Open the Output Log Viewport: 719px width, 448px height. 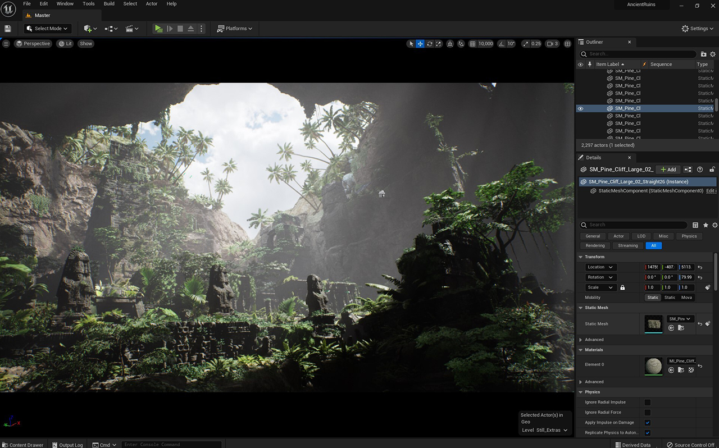[x=68, y=445]
